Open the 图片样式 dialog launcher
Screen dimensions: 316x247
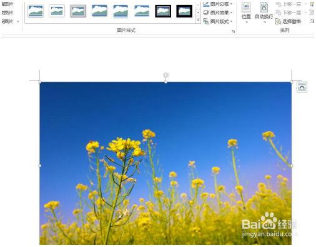tap(234, 31)
